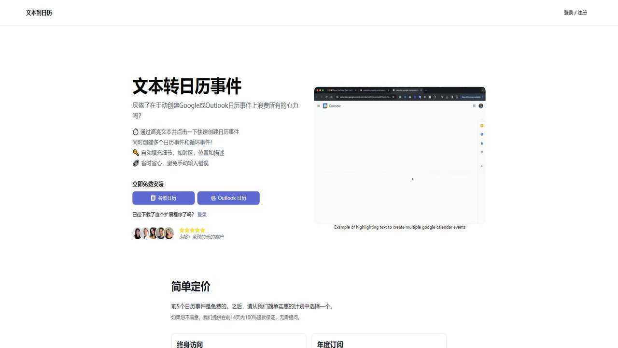Image resolution: width=618 pixels, height=348 pixels.
Task: Click the blue Tasks icon in demo side panel
Action: (x=482, y=134)
